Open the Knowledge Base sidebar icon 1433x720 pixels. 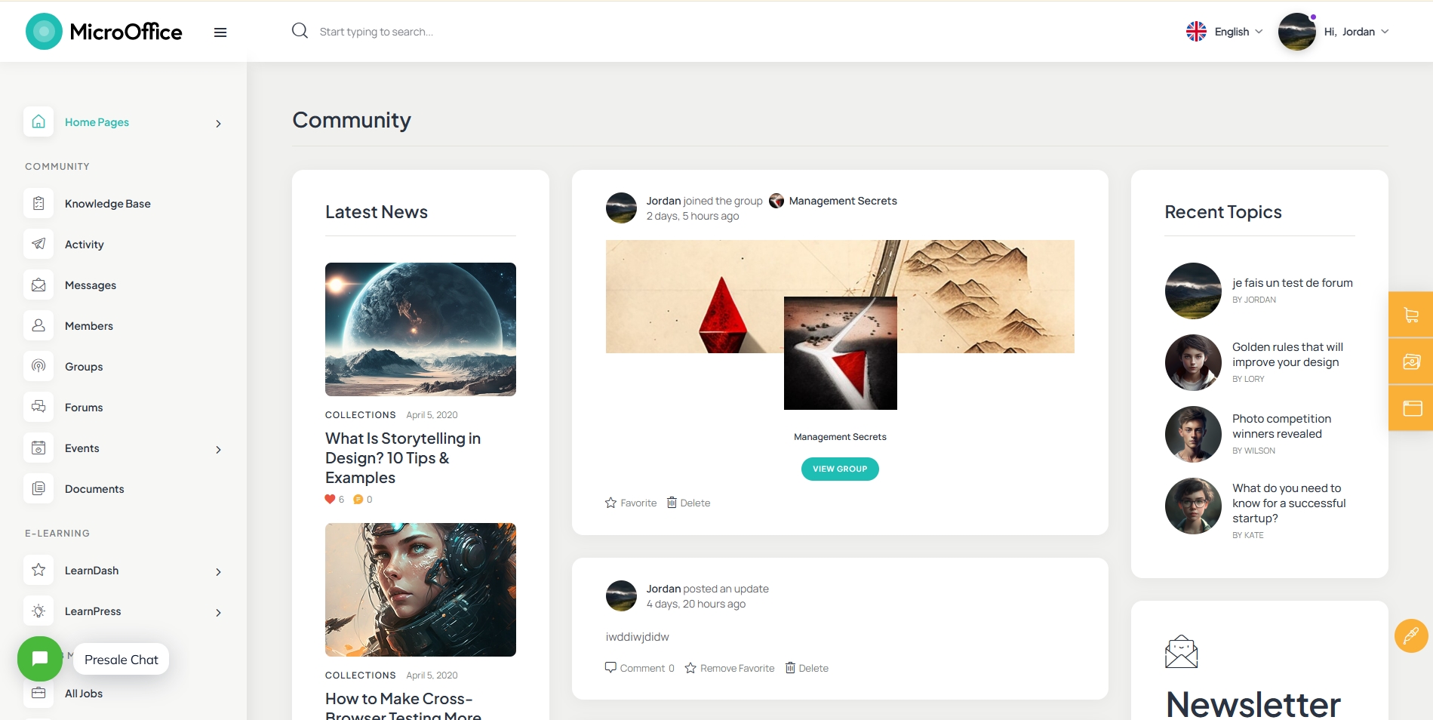click(x=38, y=203)
